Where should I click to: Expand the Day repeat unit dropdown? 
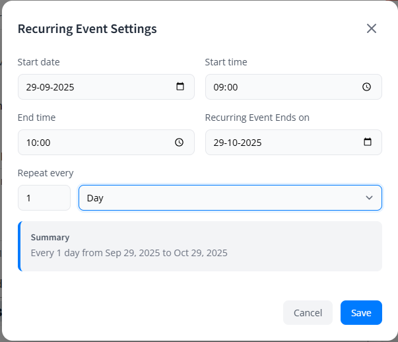click(x=224, y=197)
